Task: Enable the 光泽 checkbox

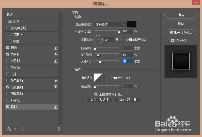Action: 8,74
